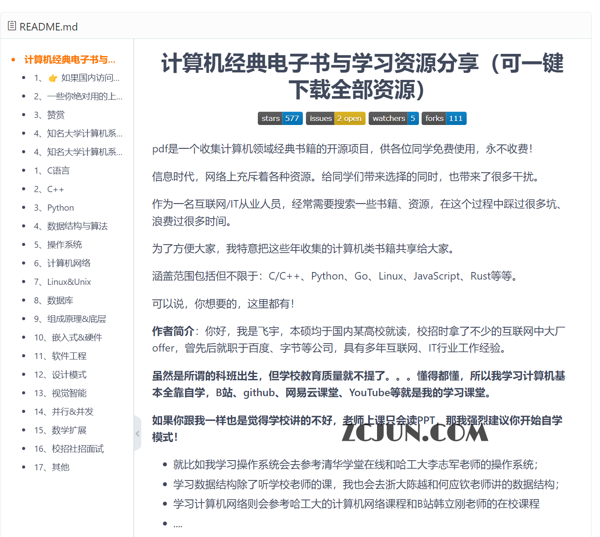
Task: Click the stars 577 badge
Action: click(280, 118)
